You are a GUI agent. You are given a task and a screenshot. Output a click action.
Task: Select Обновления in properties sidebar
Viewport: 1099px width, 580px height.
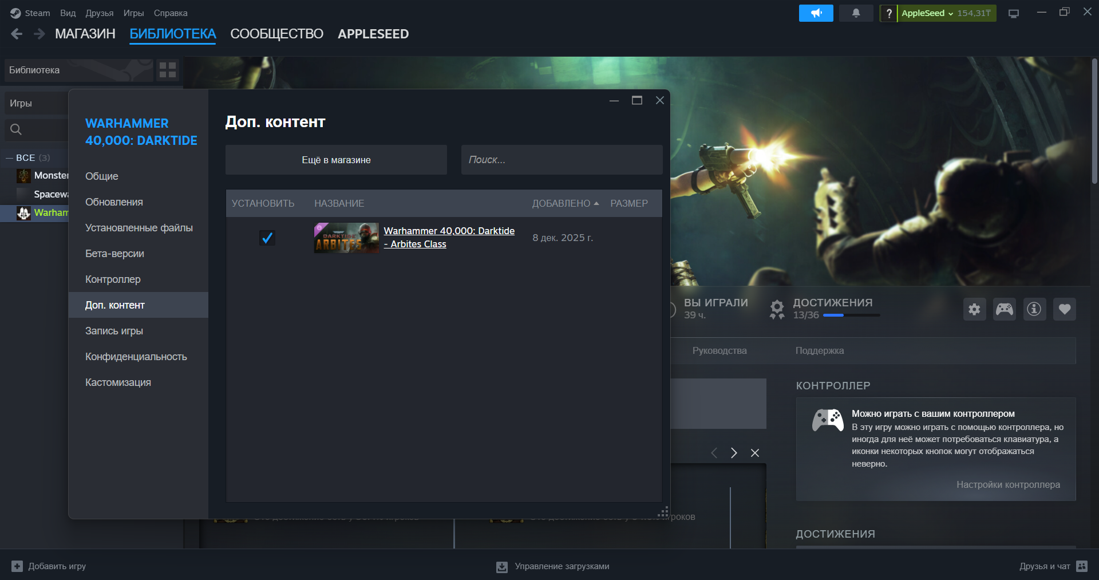pyautogui.click(x=139, y=202)
